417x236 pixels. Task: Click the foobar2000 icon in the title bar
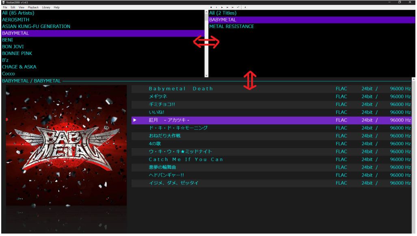pos(4,2)
